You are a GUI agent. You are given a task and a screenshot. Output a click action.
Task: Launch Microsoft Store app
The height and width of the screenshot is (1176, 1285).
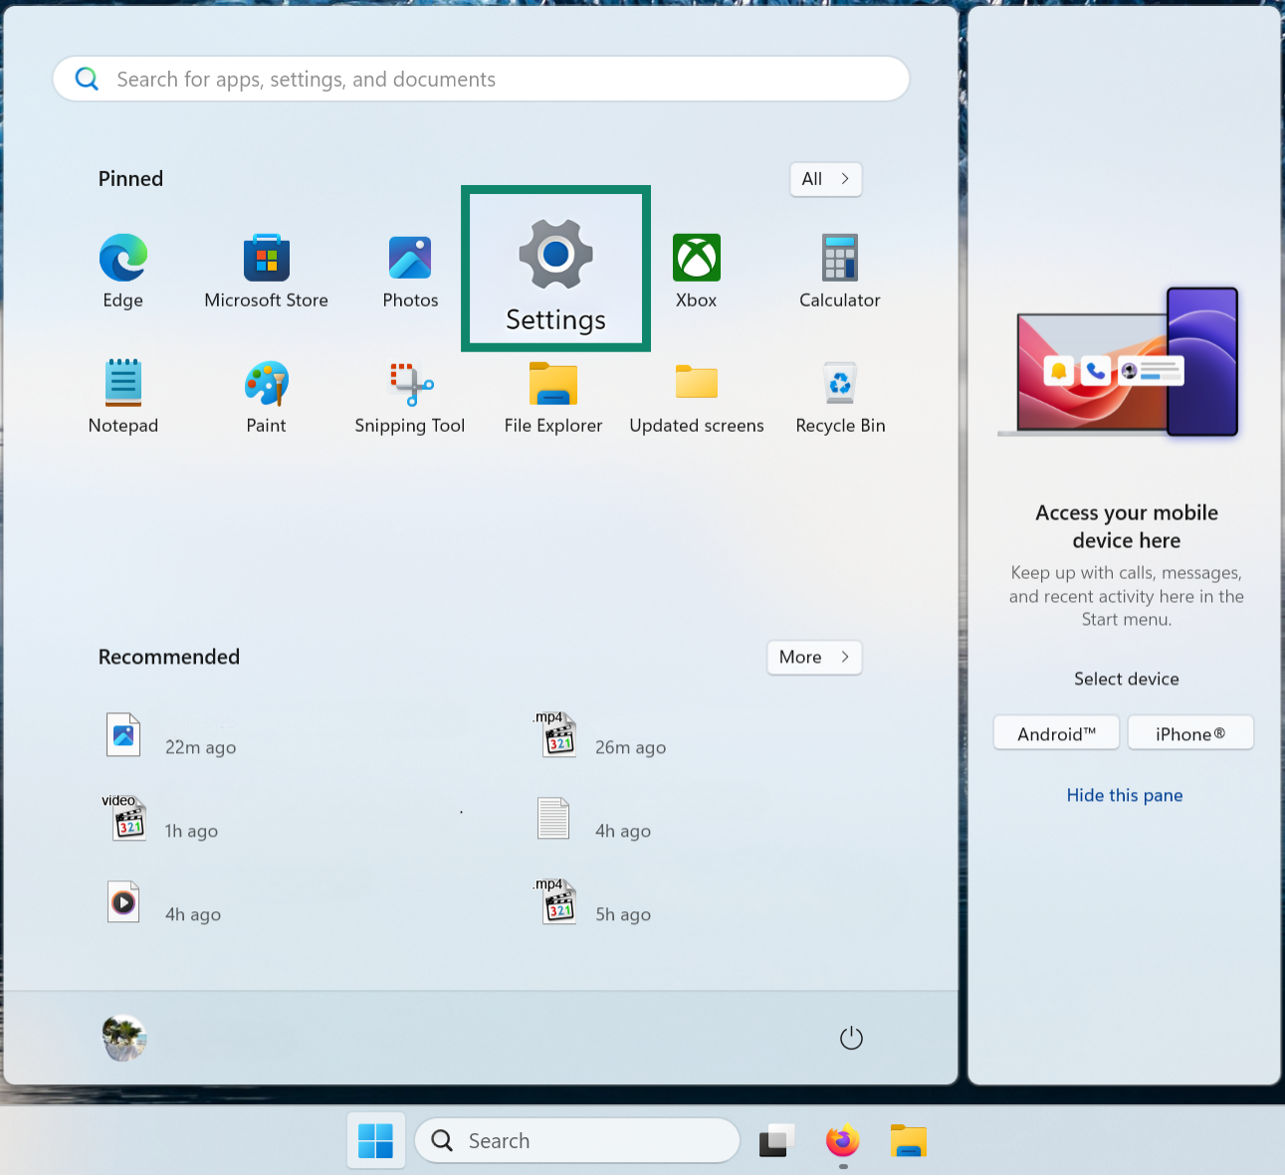[x=266, y=271]
